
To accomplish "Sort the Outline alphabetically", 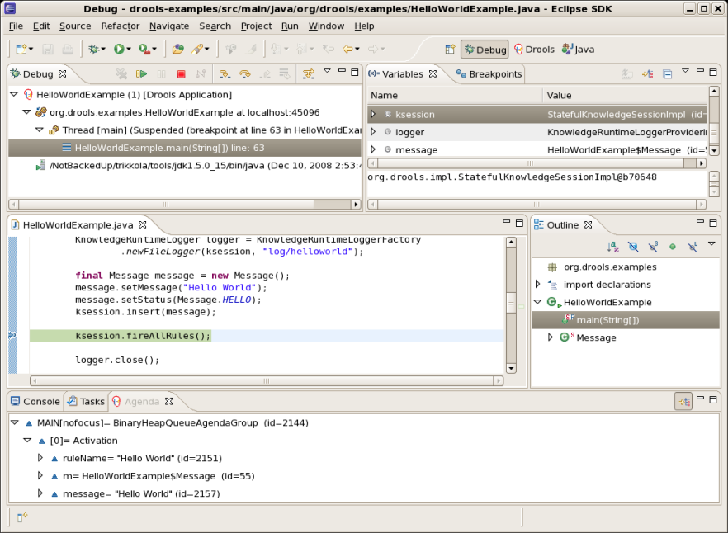I will 613,247.
